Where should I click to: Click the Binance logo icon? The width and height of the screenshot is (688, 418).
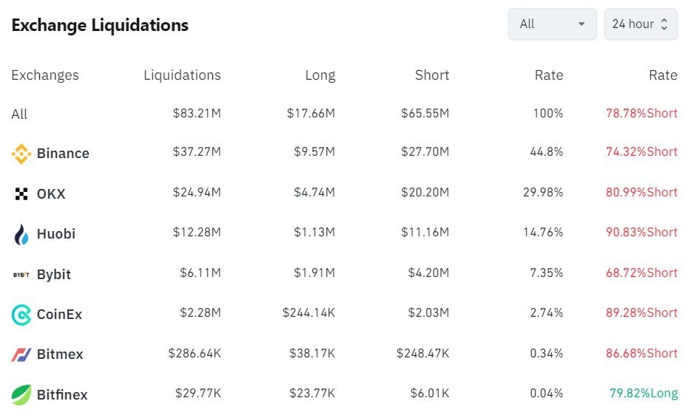pos(21,154)
